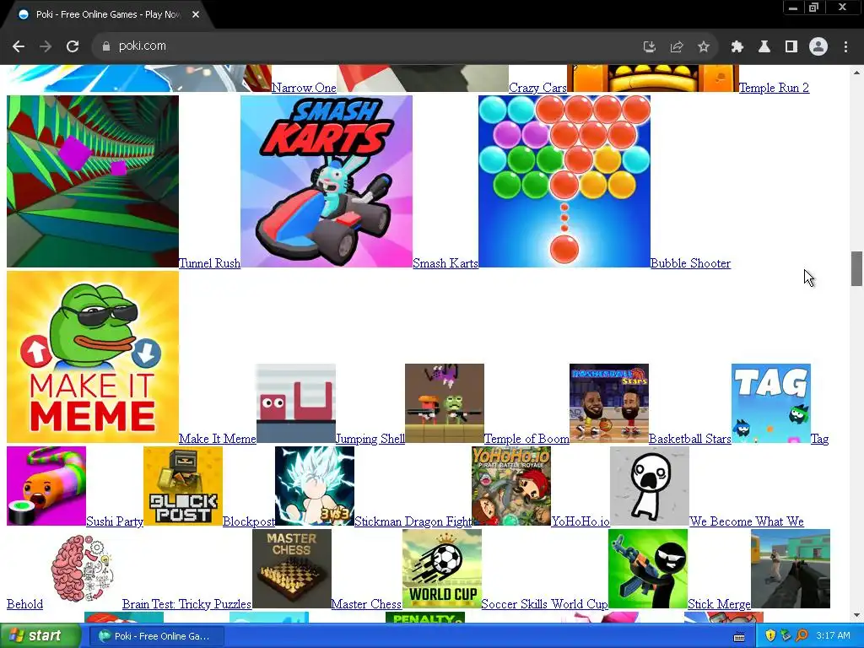
Task: Reload the poki.com page
Action: click(73, 46)
